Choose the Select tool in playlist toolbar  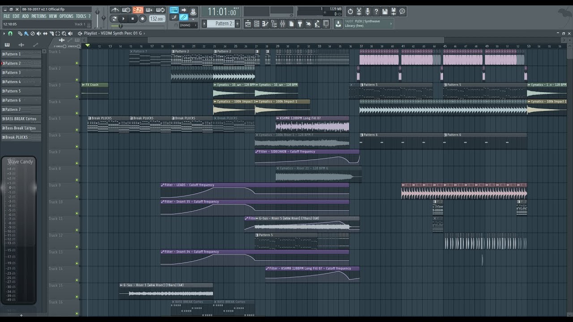point(58,34)
